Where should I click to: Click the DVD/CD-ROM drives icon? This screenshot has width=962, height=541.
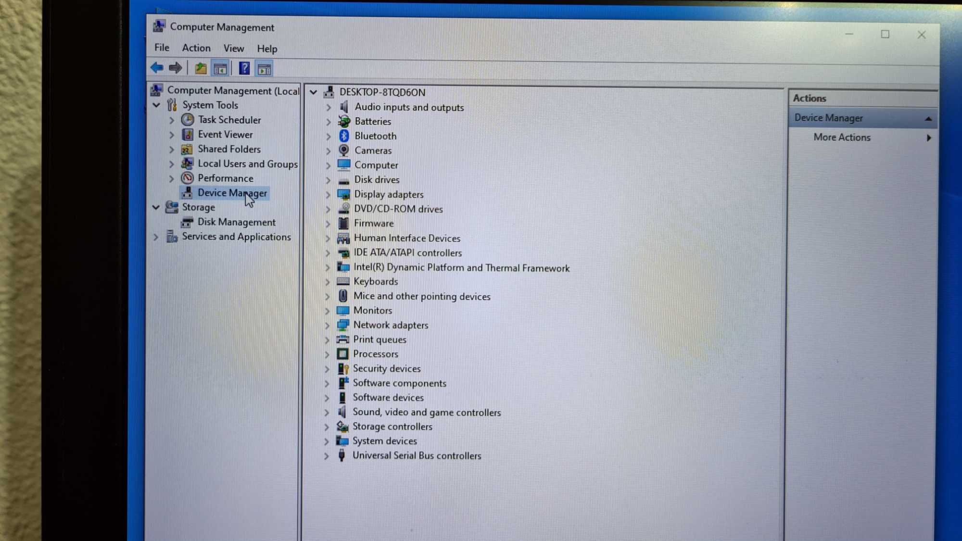(343, 209)
